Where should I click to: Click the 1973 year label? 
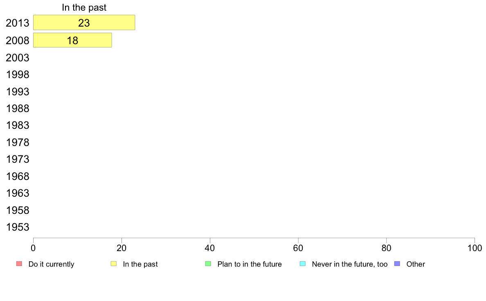click(17, 159)
